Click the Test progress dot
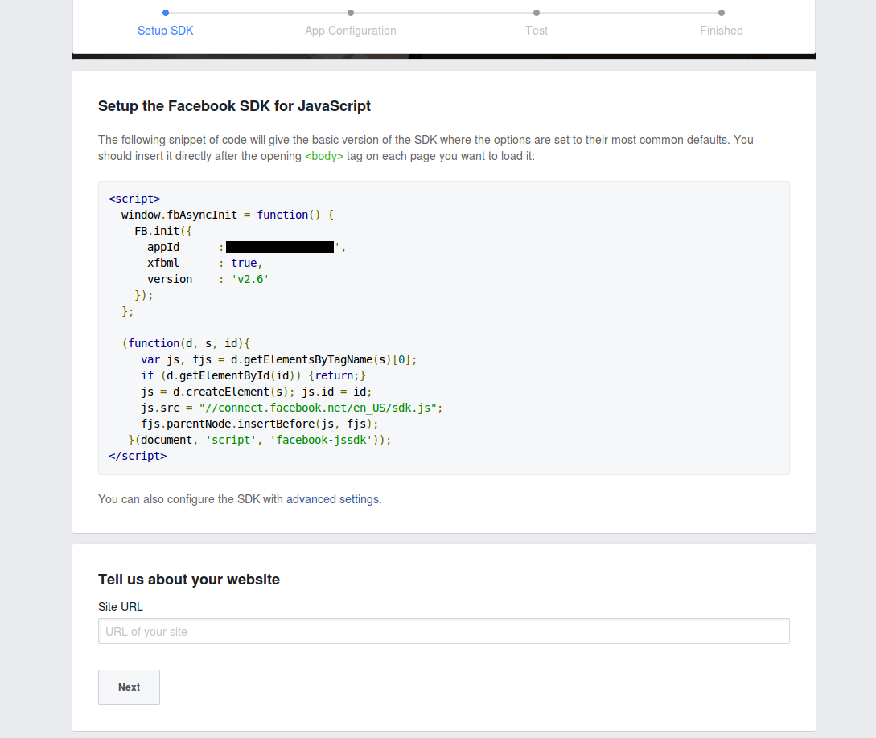The height and width of the screenshot is (738, 876). pyautogui.click(x=537, y=13)
